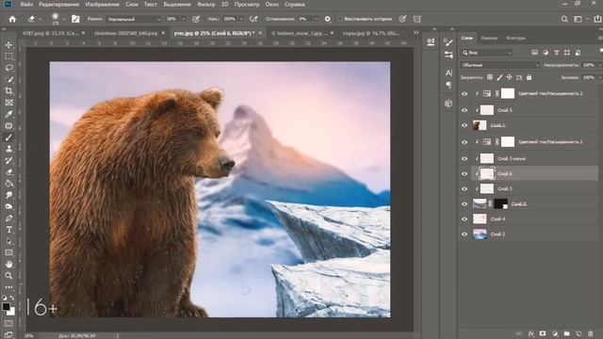The width and height of the screenshot is (603, 339).
Task: Open the Окно menu
Action: [272, 5]
